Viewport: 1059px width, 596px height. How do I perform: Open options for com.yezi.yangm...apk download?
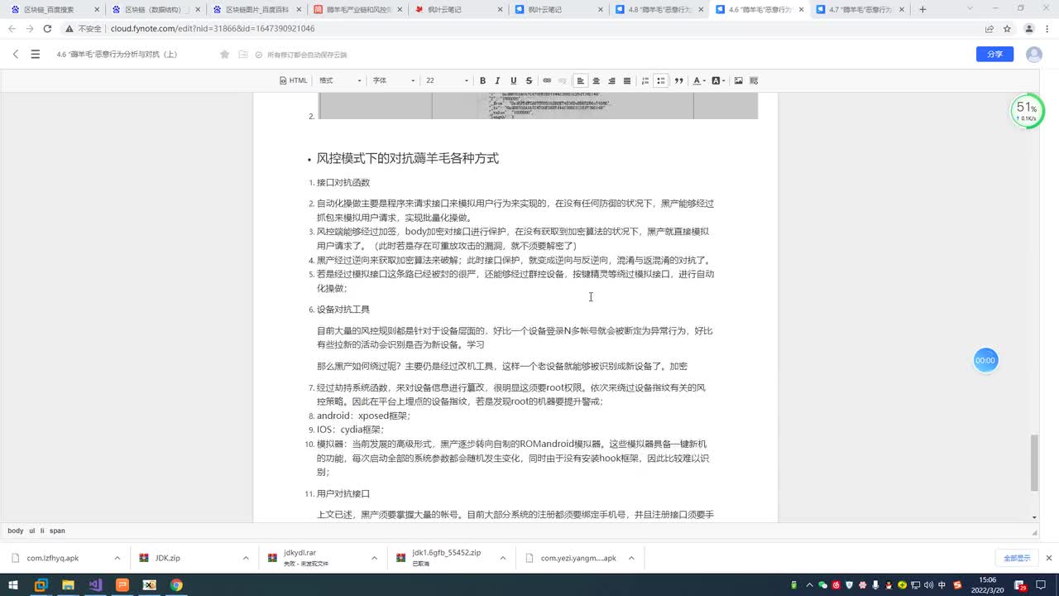[630, 558]
